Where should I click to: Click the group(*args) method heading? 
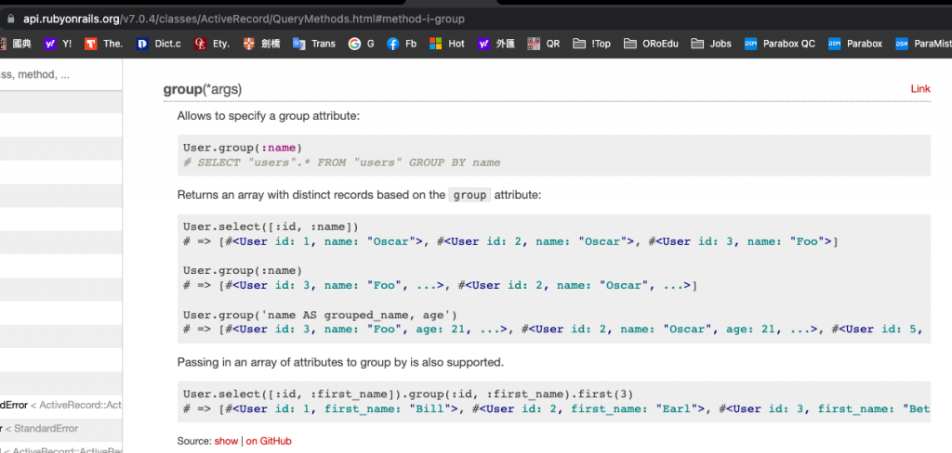(x=202, y=89)
